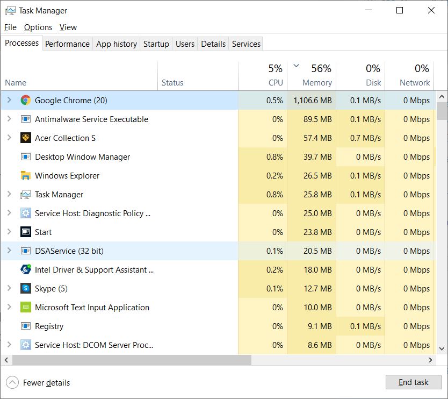Click the Google Chrome process icon
The height and width of the screenshot is (399, 448).
click(x=26, y=101)
